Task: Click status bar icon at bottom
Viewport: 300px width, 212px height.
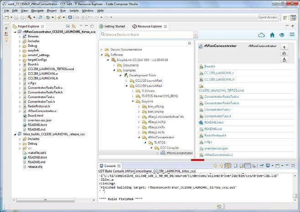Action: (x=219, y=207)
